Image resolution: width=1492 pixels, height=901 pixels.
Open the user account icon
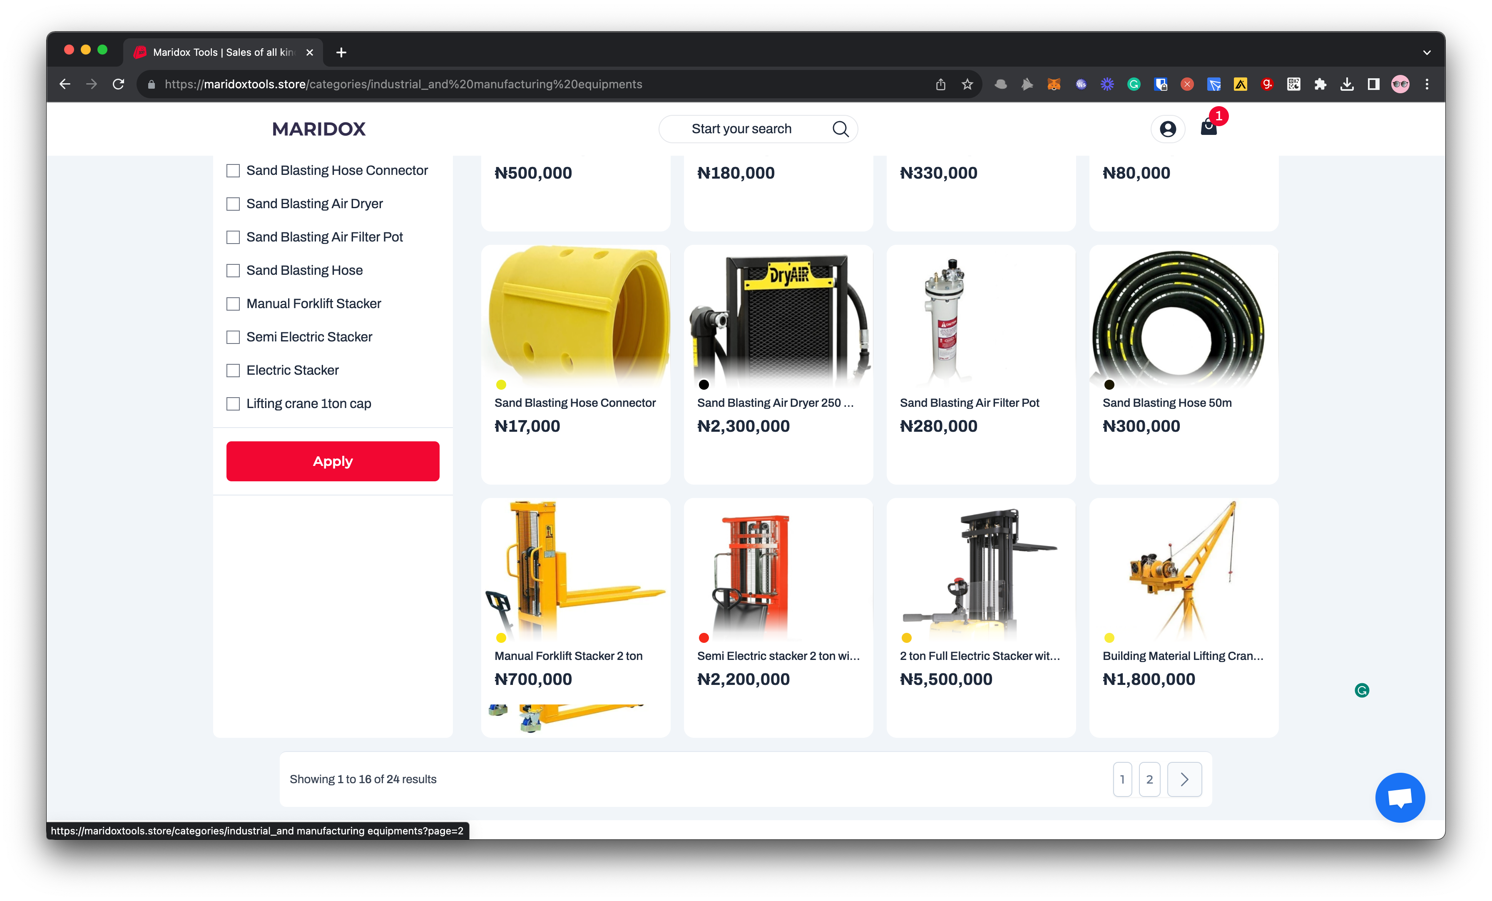(1167, 129)
